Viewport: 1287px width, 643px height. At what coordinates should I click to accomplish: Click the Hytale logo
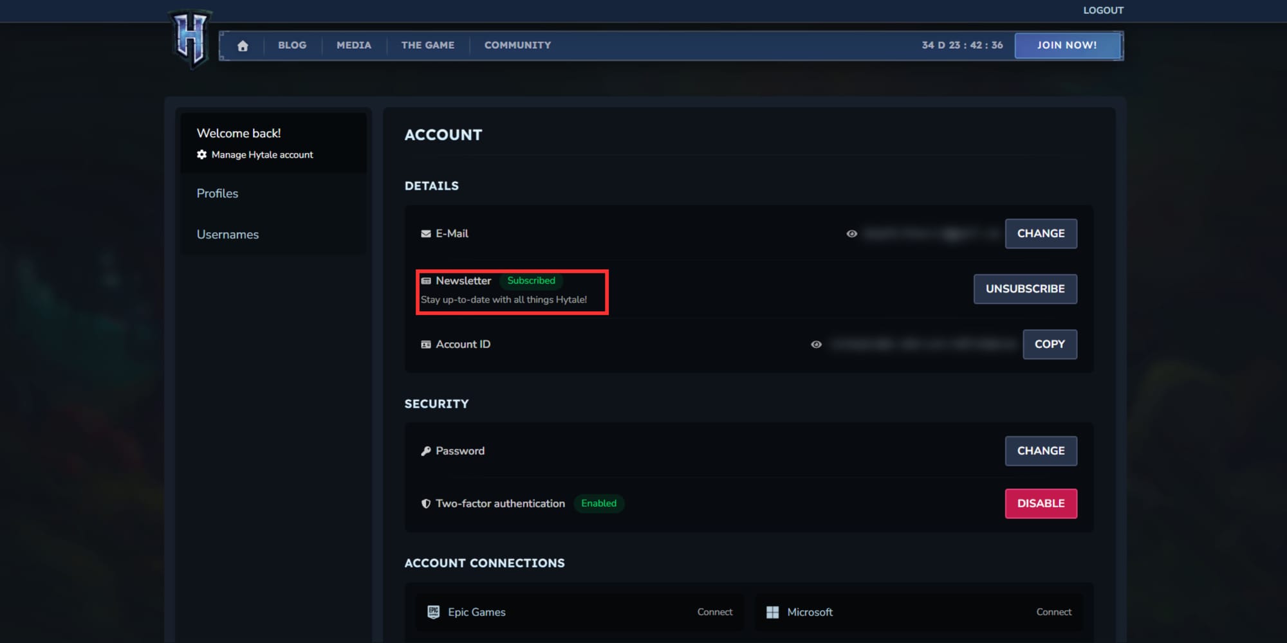[191, 39]
